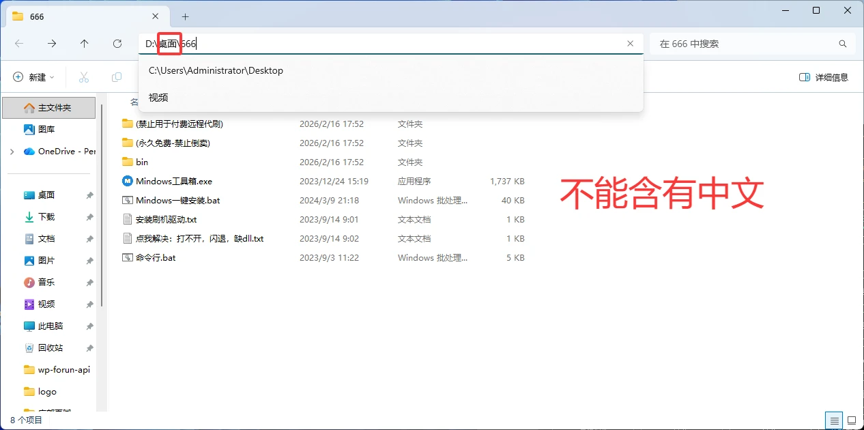Select the C:\Users\Administrator\Desktop suggestion

tap(216, 70)
